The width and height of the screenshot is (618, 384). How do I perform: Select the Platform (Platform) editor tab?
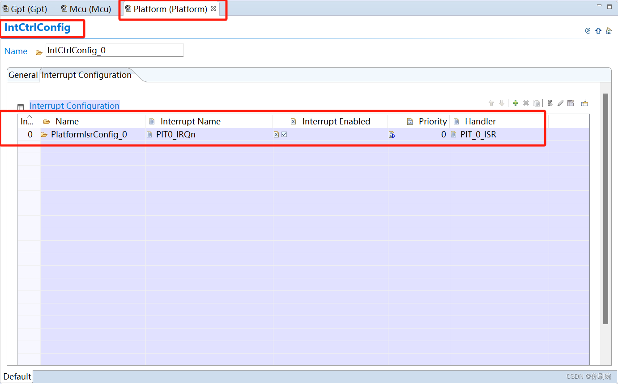170,9
